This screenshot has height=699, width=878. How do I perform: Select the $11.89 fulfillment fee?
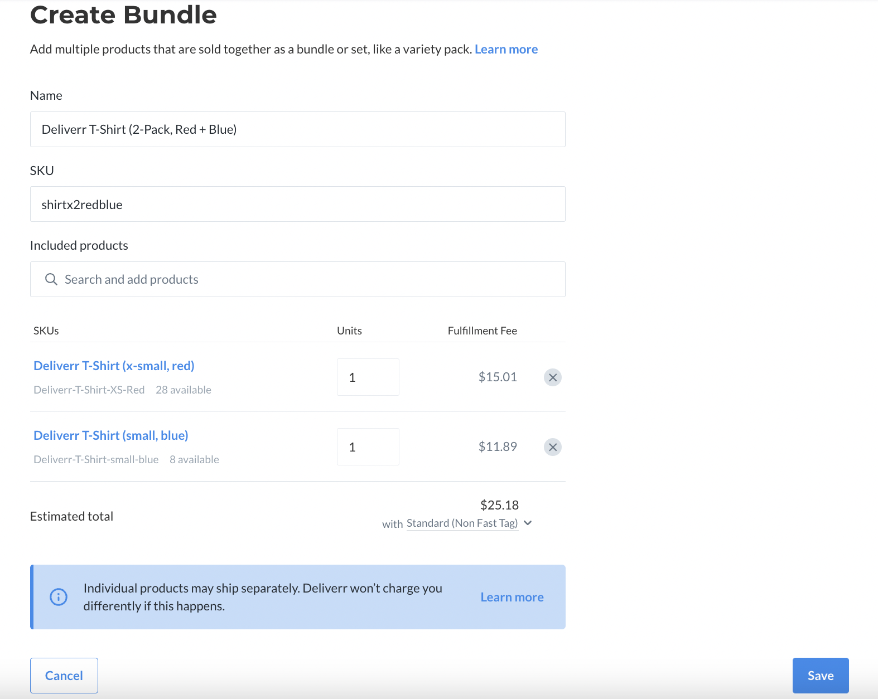(x=498, y=446)
